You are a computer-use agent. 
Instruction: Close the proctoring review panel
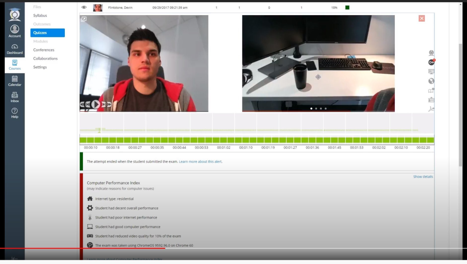point(422,19)
